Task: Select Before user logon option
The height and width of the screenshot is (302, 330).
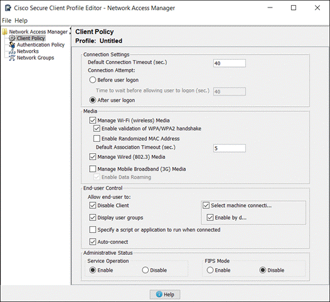Action: coord(93,80)
